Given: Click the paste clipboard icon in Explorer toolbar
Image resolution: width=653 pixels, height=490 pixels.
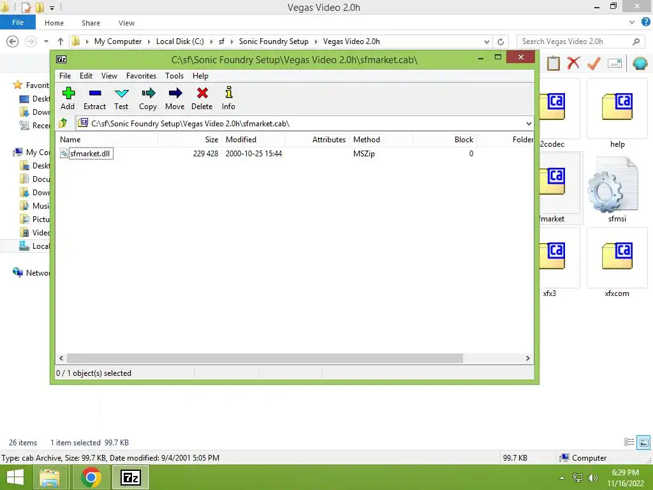Looking at the screenshot, I should [553, 63].
